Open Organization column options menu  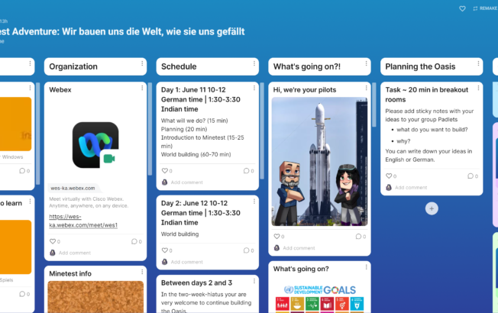(143, 66)
